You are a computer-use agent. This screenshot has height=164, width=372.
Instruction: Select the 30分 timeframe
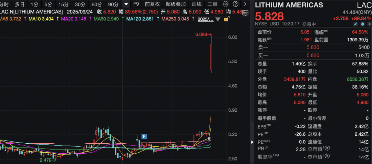click(x=80, y=4)
